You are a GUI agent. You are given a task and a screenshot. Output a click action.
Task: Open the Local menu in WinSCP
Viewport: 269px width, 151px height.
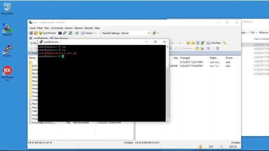pos(32,28)
